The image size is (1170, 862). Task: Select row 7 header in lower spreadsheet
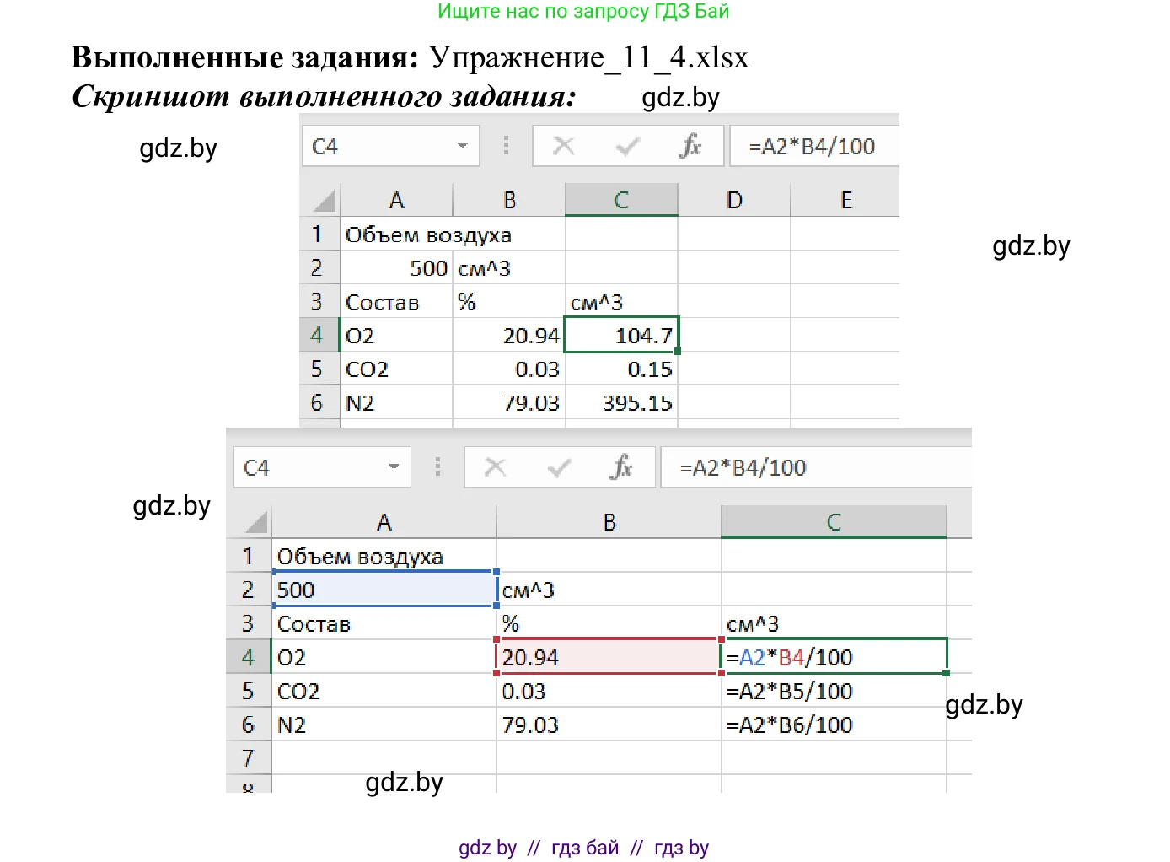point(248,757)
